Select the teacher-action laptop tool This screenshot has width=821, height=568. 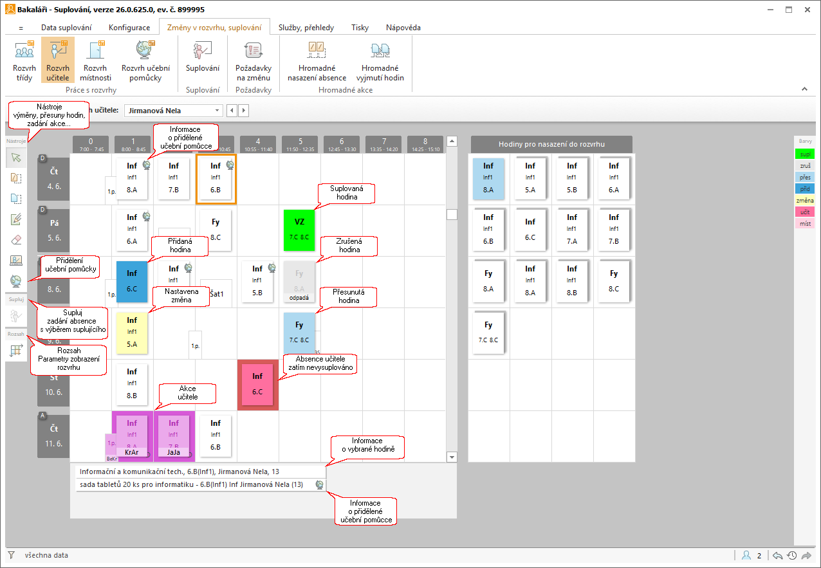[16, 261]
